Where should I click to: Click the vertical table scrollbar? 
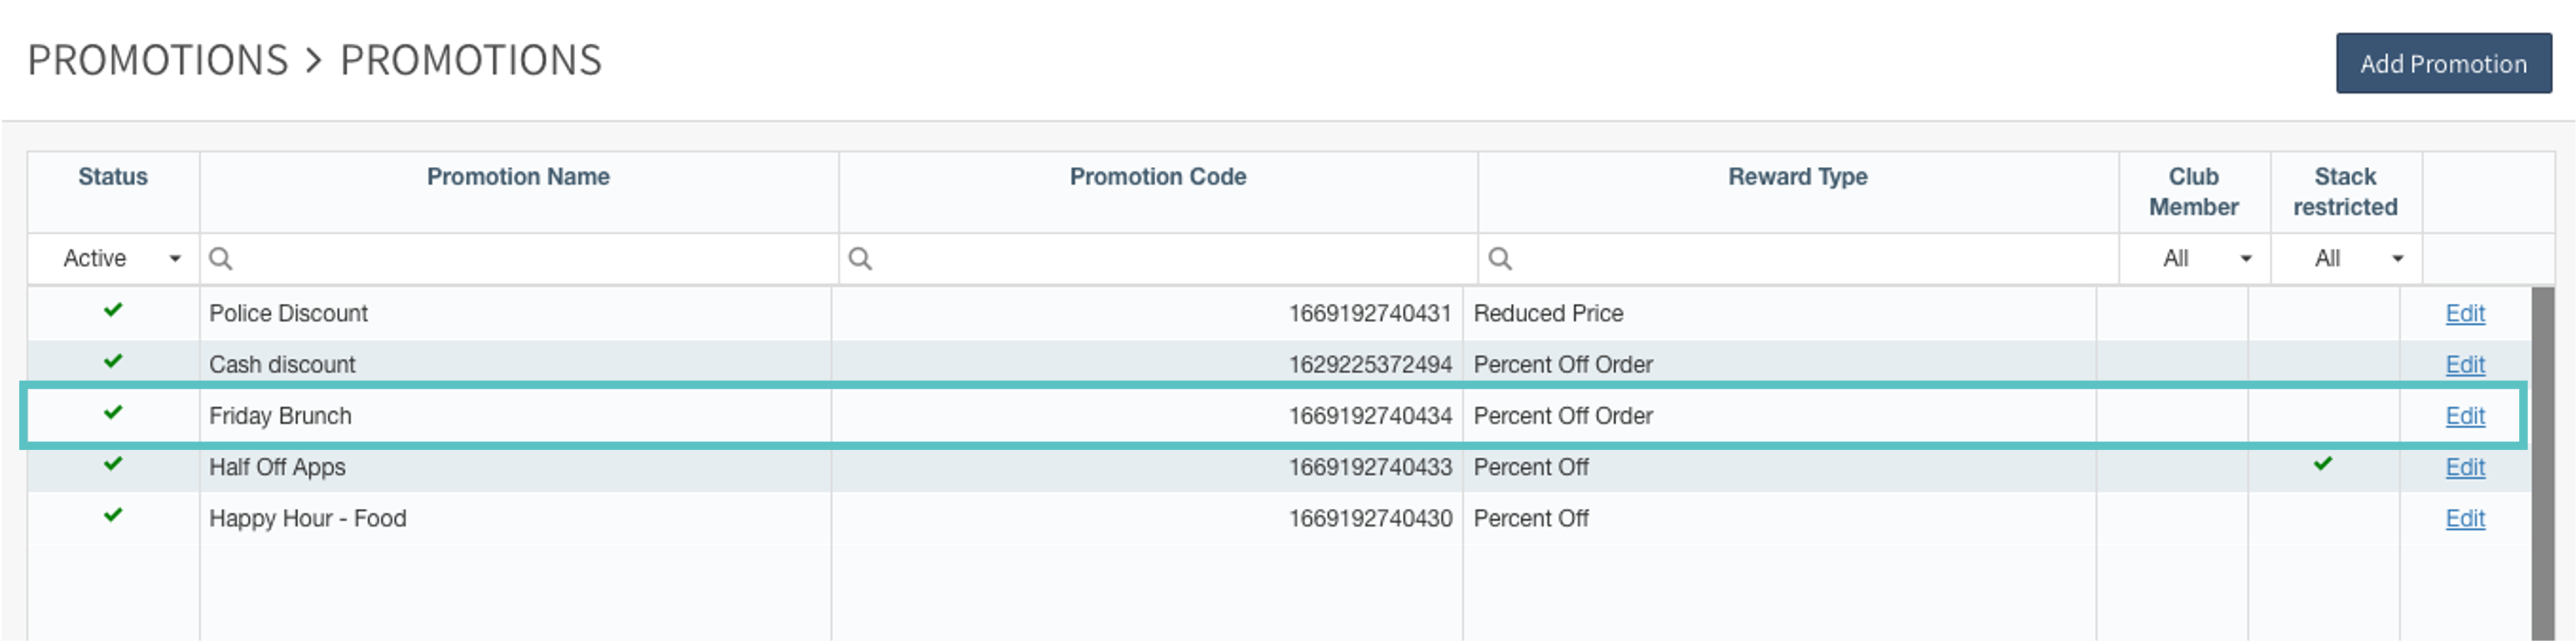click(2542, 460)
